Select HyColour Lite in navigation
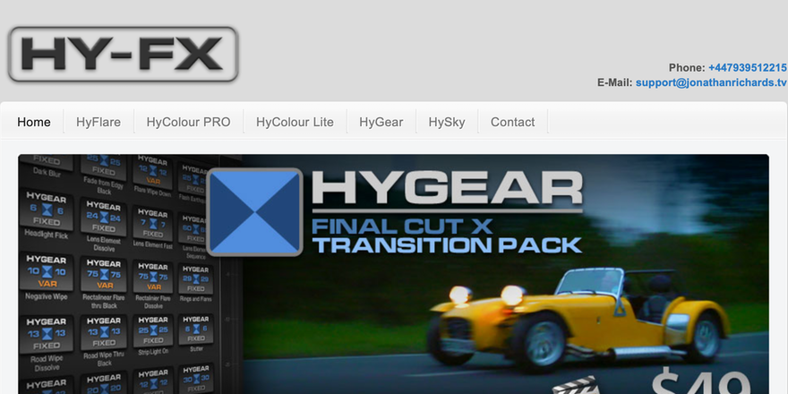This screenshot has height=394, width=788. [295, 122]
